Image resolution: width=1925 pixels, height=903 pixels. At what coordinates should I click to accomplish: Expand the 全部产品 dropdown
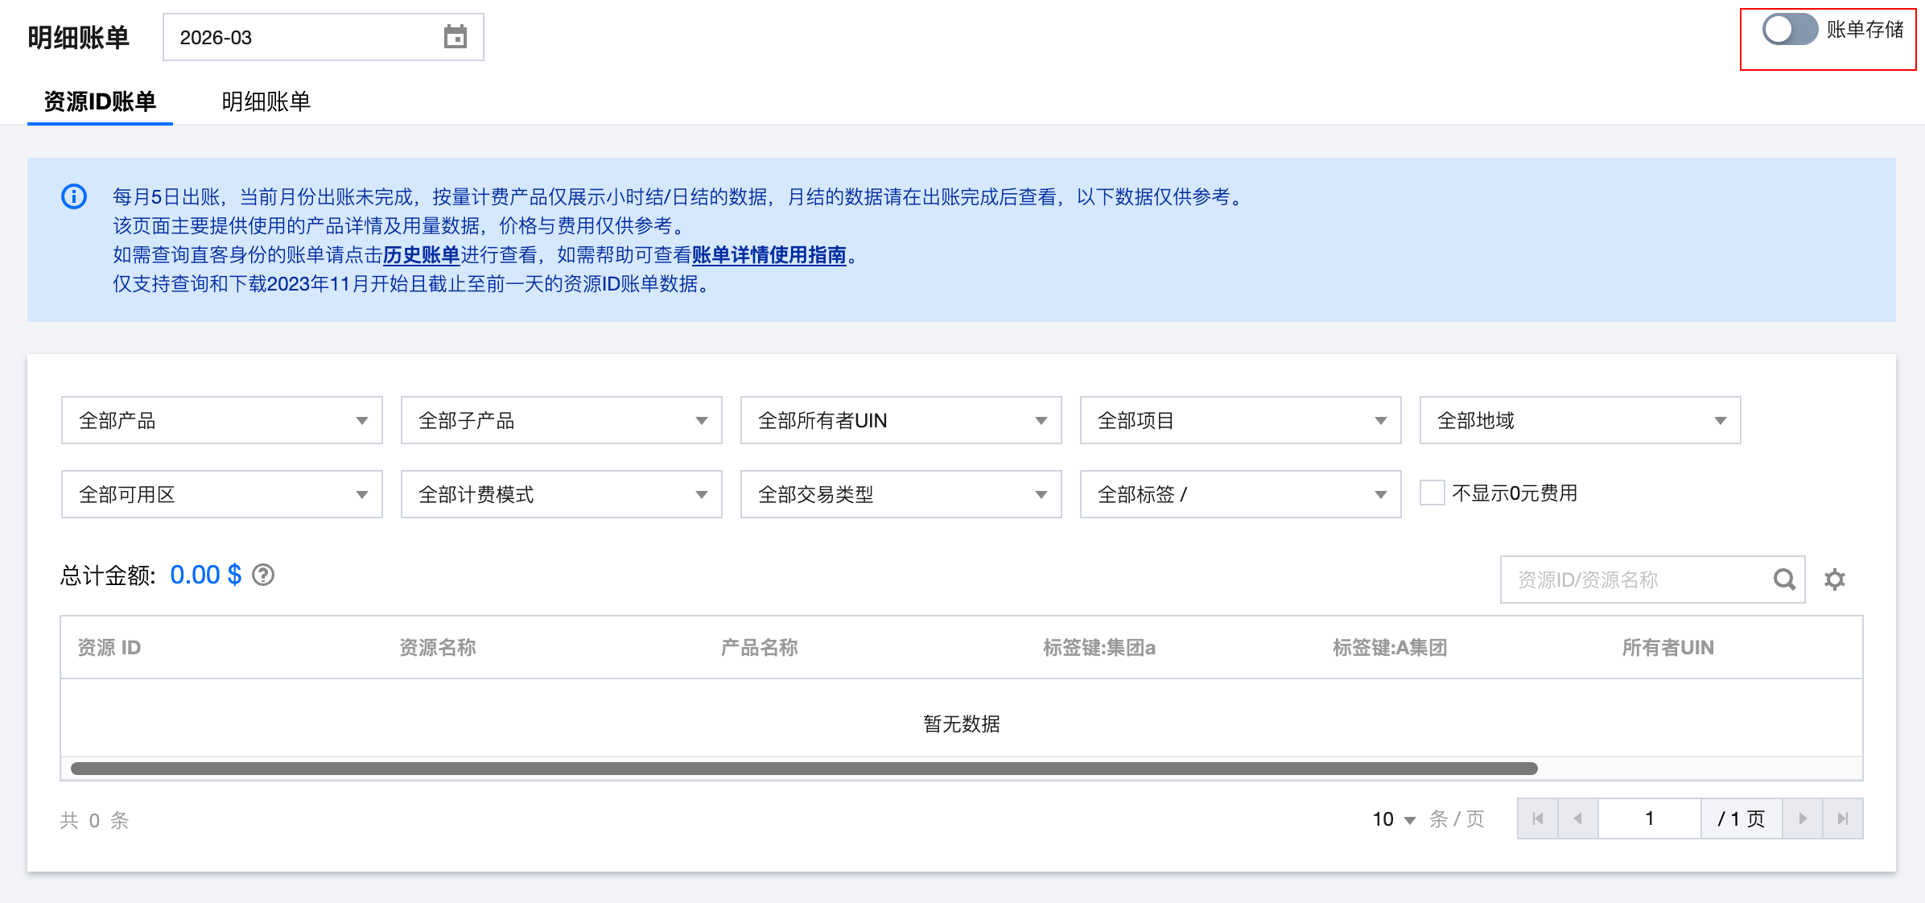click(x=221, y=420)
